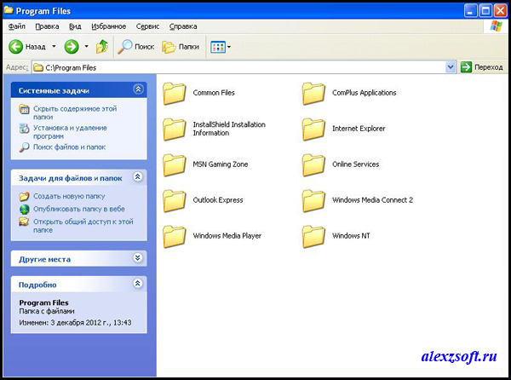Go up one folder level icon
Screen dimensions: 511x380
pos(102,46)
